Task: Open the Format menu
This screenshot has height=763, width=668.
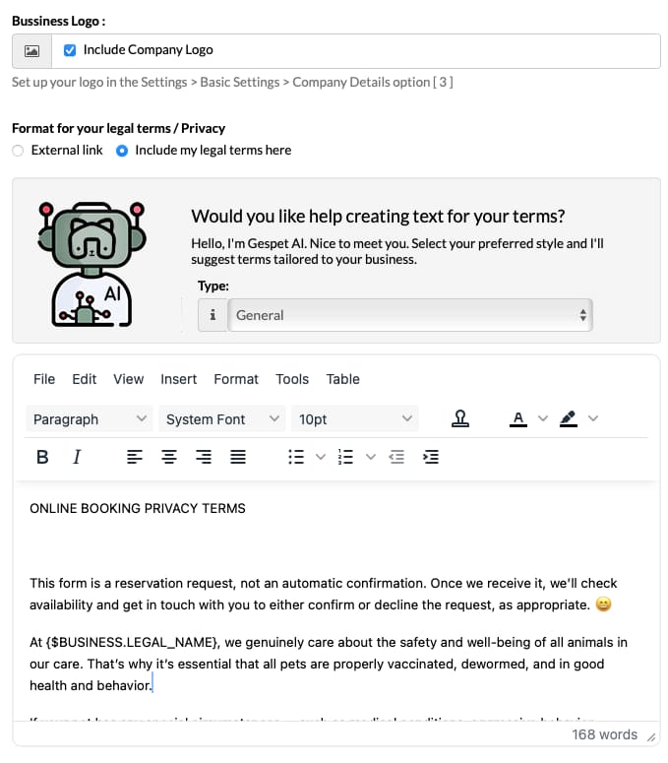Action: [x=236, y=379]
